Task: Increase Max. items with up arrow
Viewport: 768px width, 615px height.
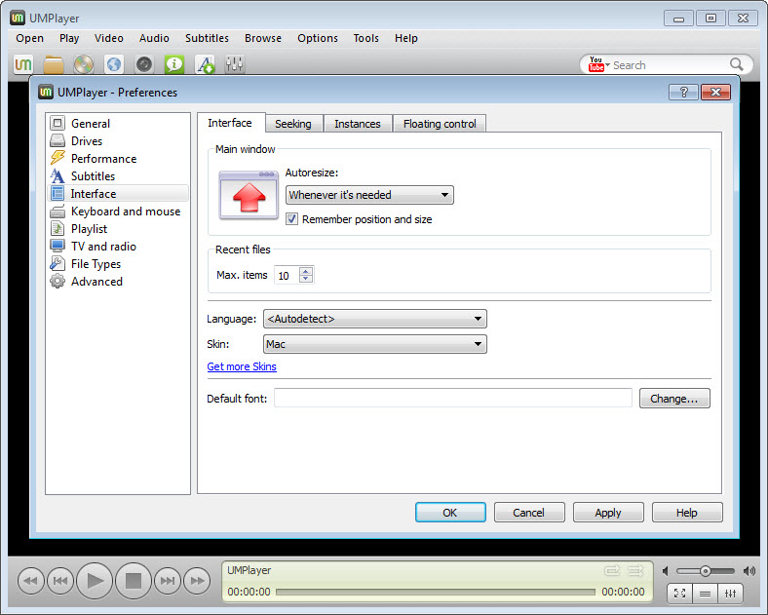Action: pyautogui.click(x=306, y=271)
